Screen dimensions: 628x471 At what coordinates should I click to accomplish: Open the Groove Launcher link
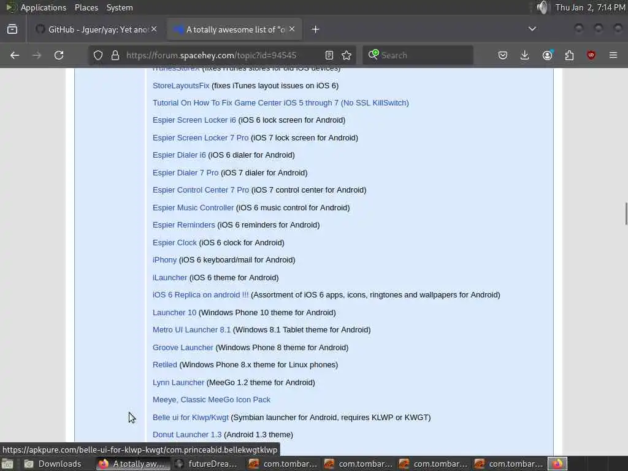[x=183, y=347]
